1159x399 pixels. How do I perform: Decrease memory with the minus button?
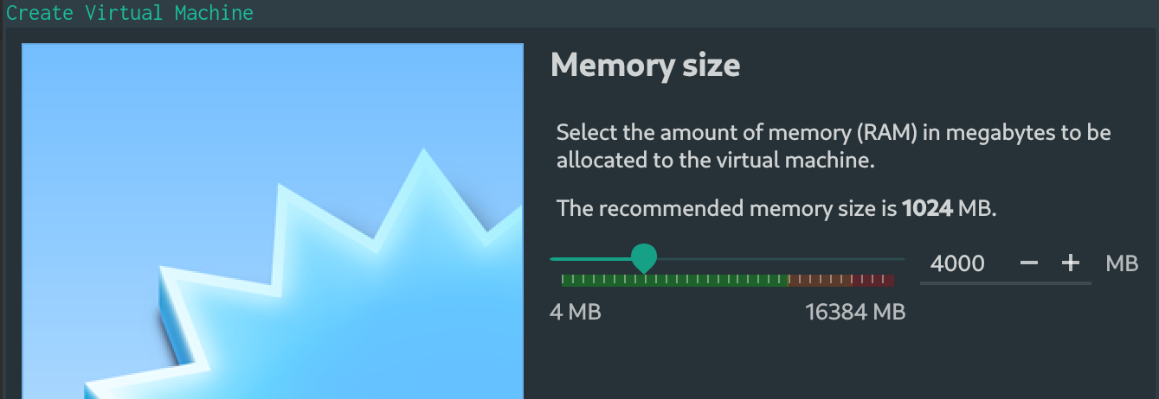click(x=1028, y=263)
